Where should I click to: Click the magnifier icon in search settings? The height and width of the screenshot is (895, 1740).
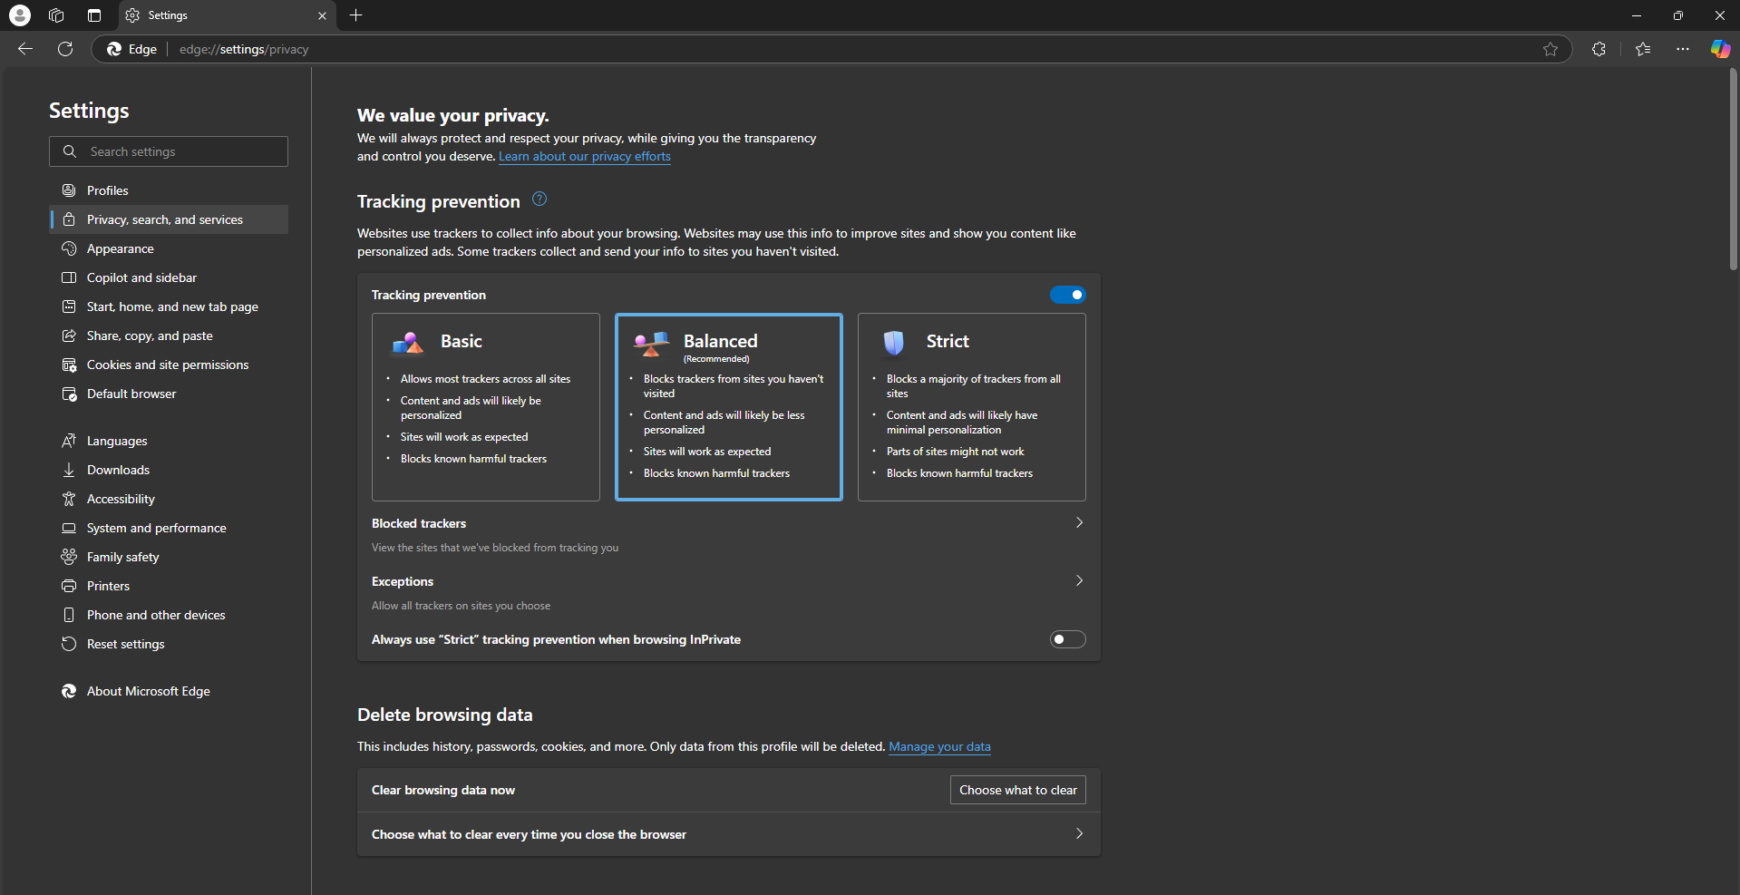click(70, 151)
